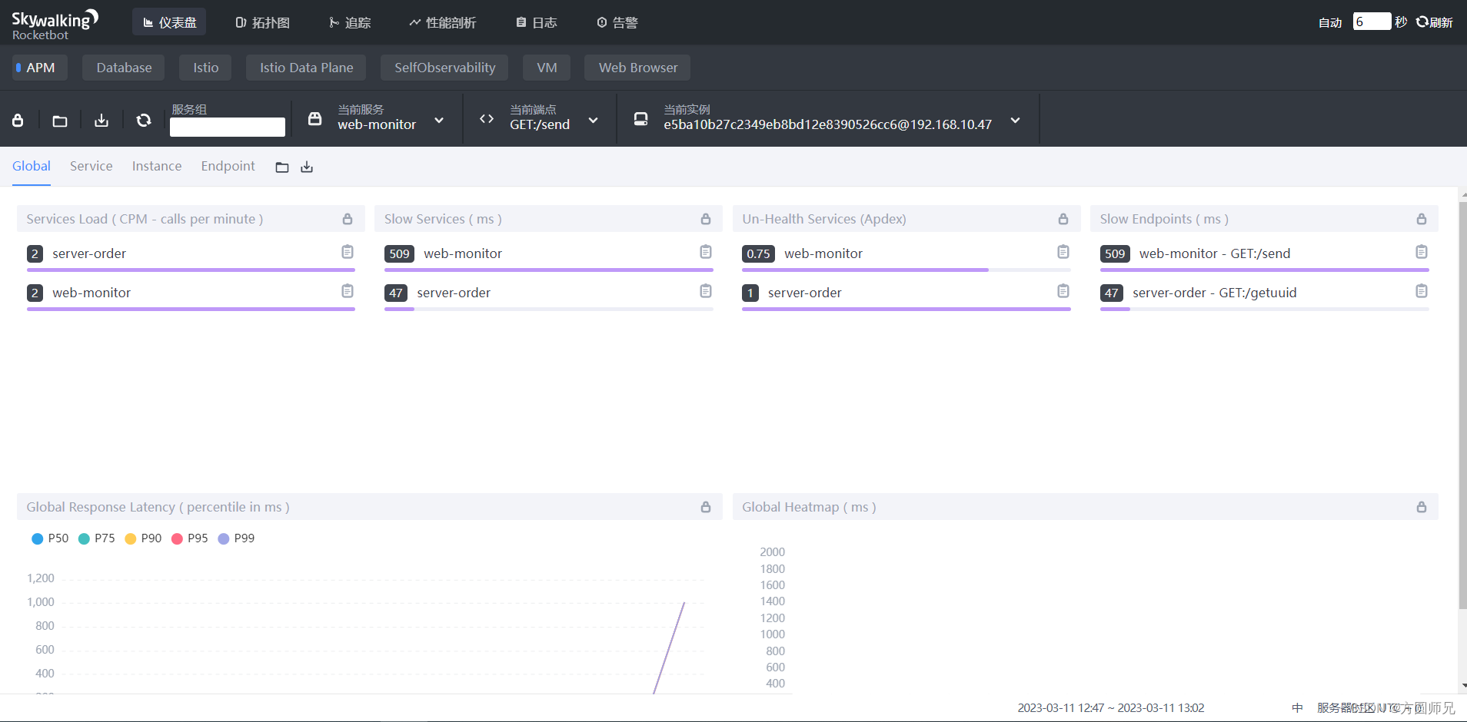Click the 服务组 service group input
This screenshot has width=1467, height=722.
point(228,127)
